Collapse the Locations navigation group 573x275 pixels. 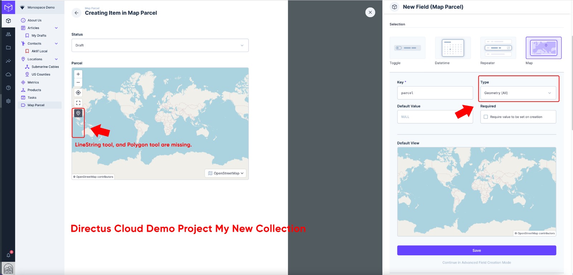56,59
